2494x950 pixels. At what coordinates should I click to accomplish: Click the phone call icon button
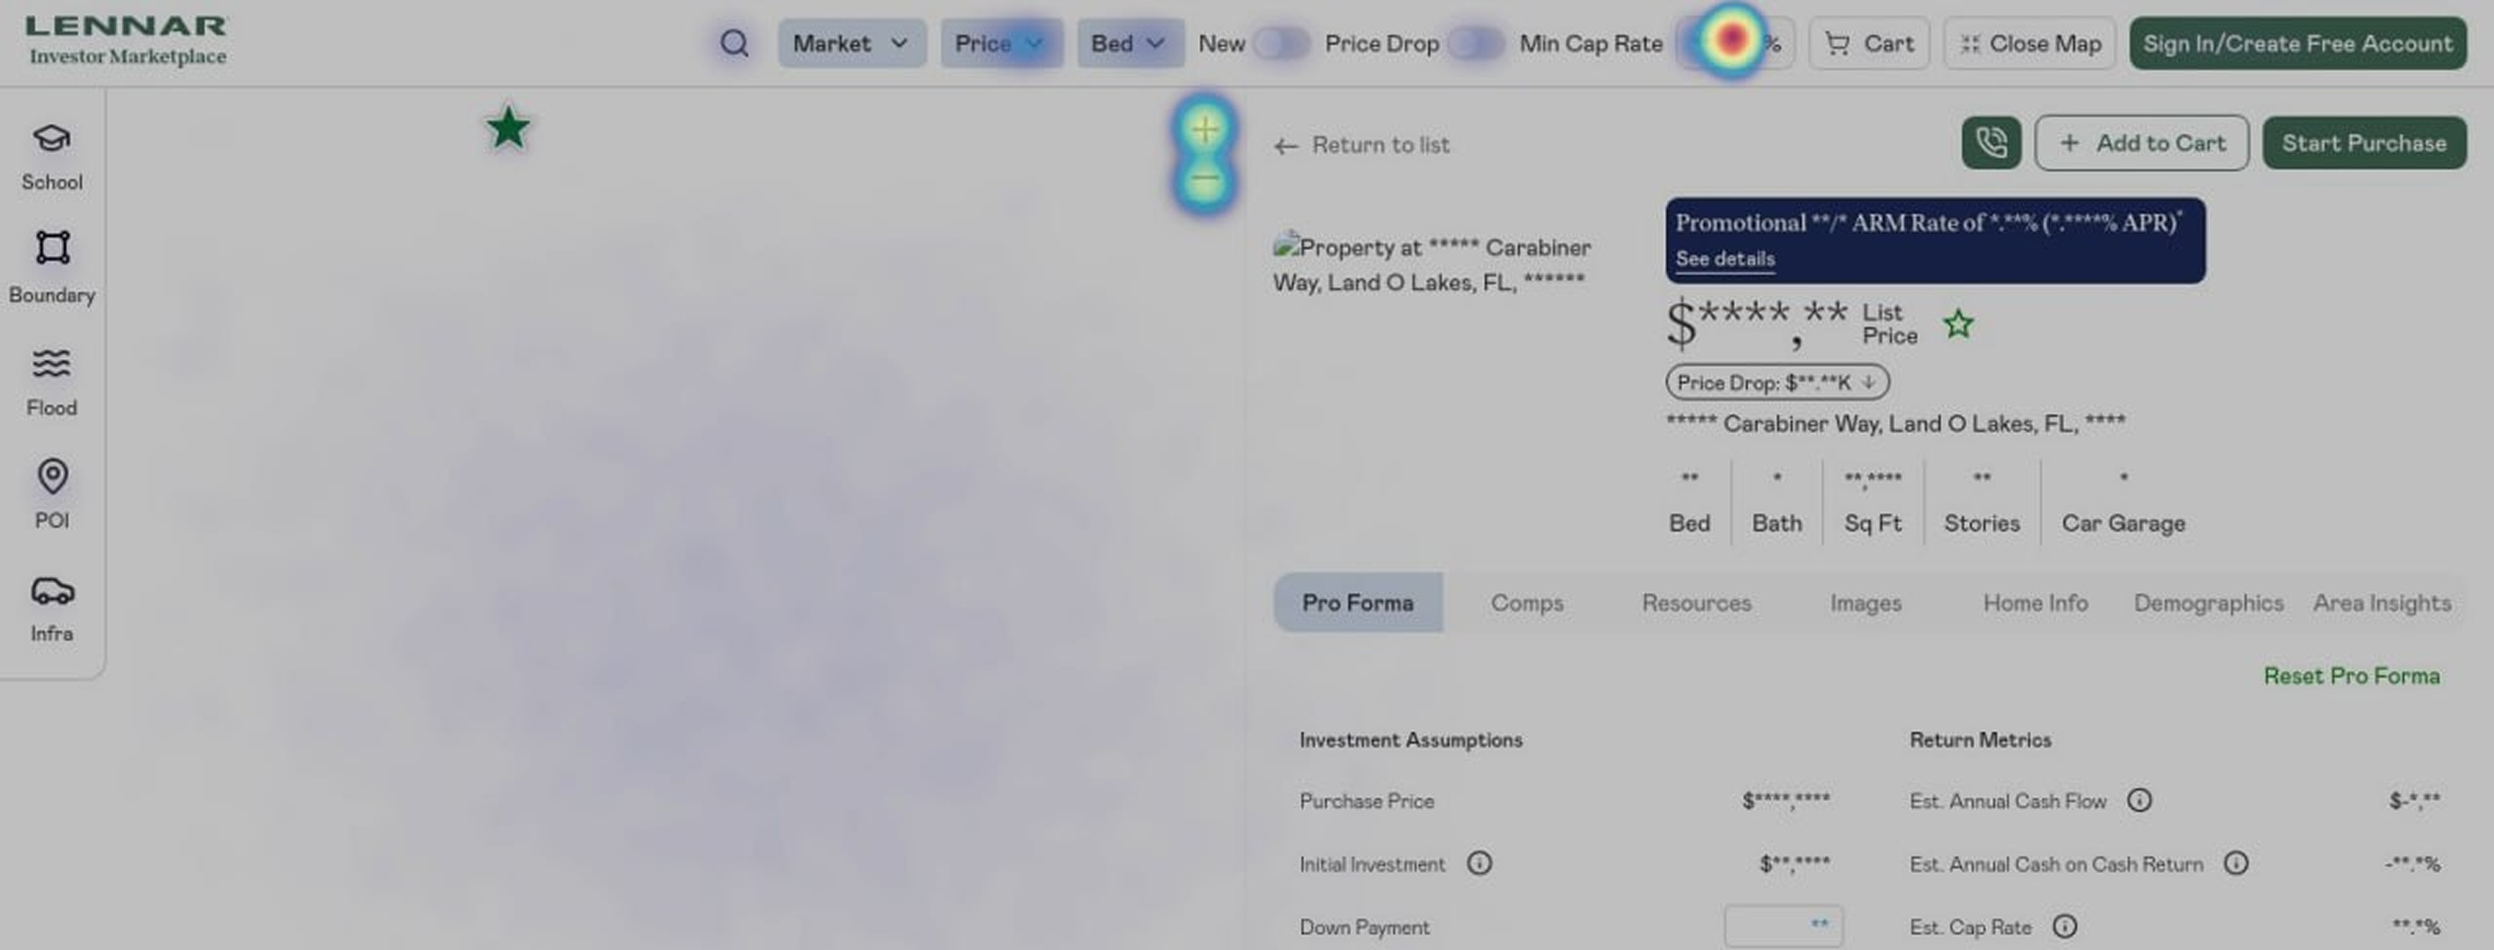[1991, 143]
